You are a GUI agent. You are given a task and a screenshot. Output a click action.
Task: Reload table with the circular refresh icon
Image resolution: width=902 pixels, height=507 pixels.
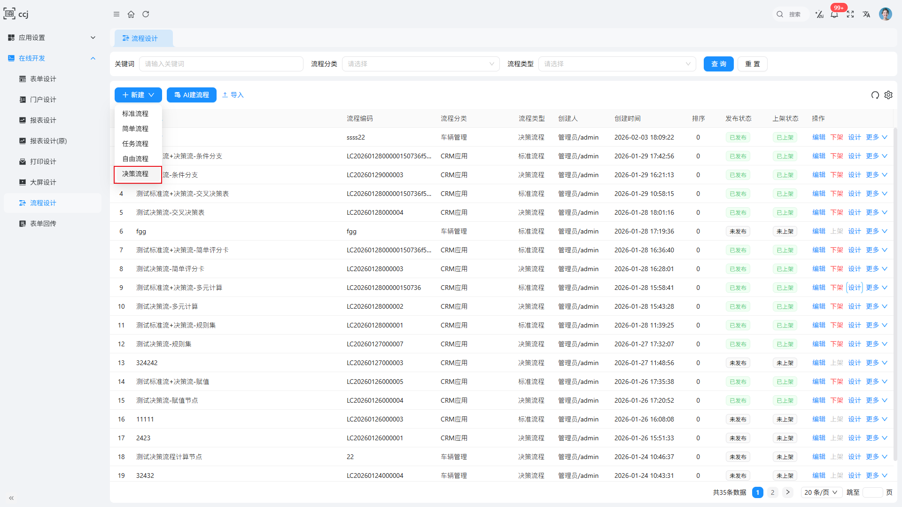point(875,95)
